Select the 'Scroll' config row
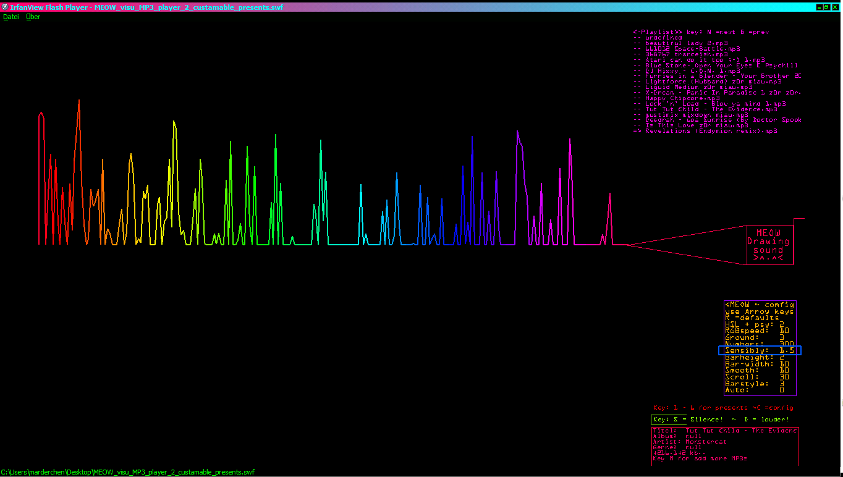Image resolution: width=843 pixels, height=477 pixels. [760, 377]
